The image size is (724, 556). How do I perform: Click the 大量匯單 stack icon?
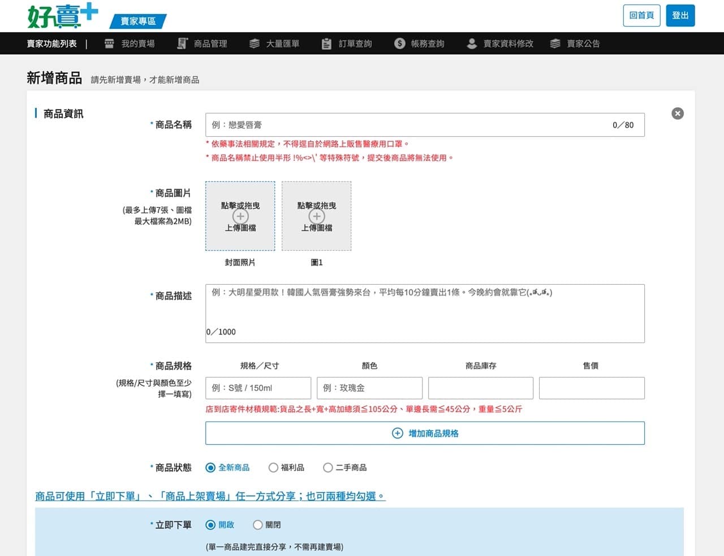click(255, 44)
